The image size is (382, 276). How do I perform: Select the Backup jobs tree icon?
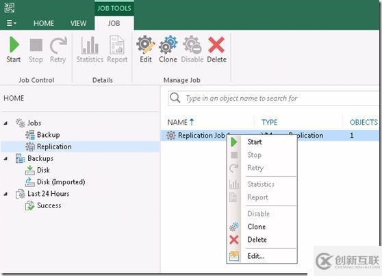[30, 135]
